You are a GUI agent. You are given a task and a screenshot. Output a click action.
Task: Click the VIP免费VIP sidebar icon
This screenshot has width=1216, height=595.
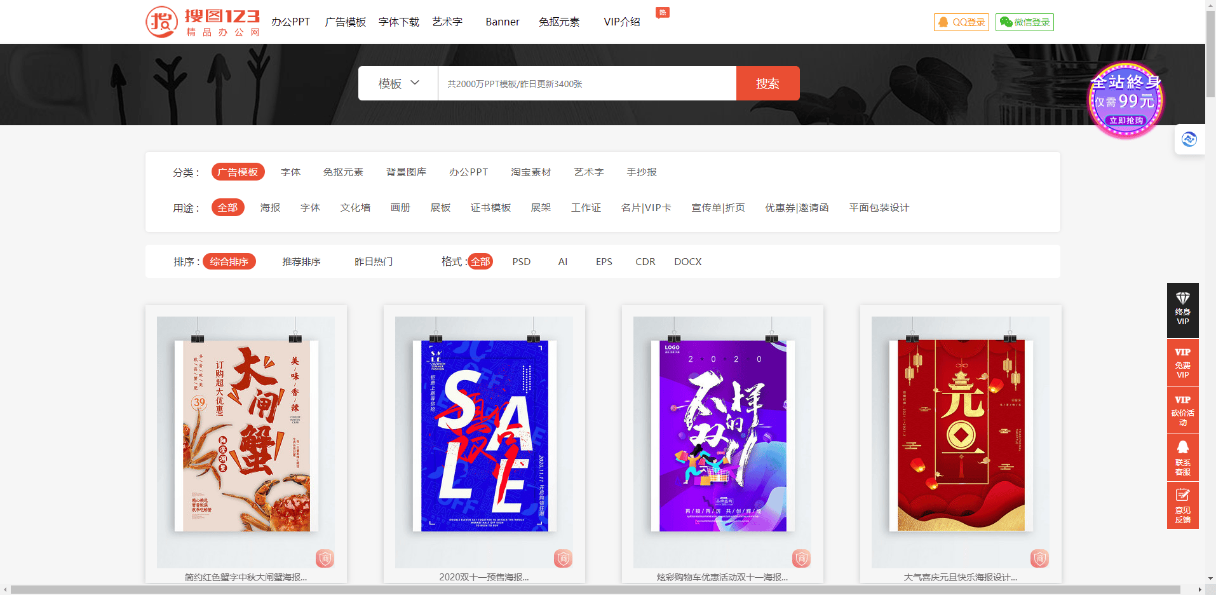1182,362
